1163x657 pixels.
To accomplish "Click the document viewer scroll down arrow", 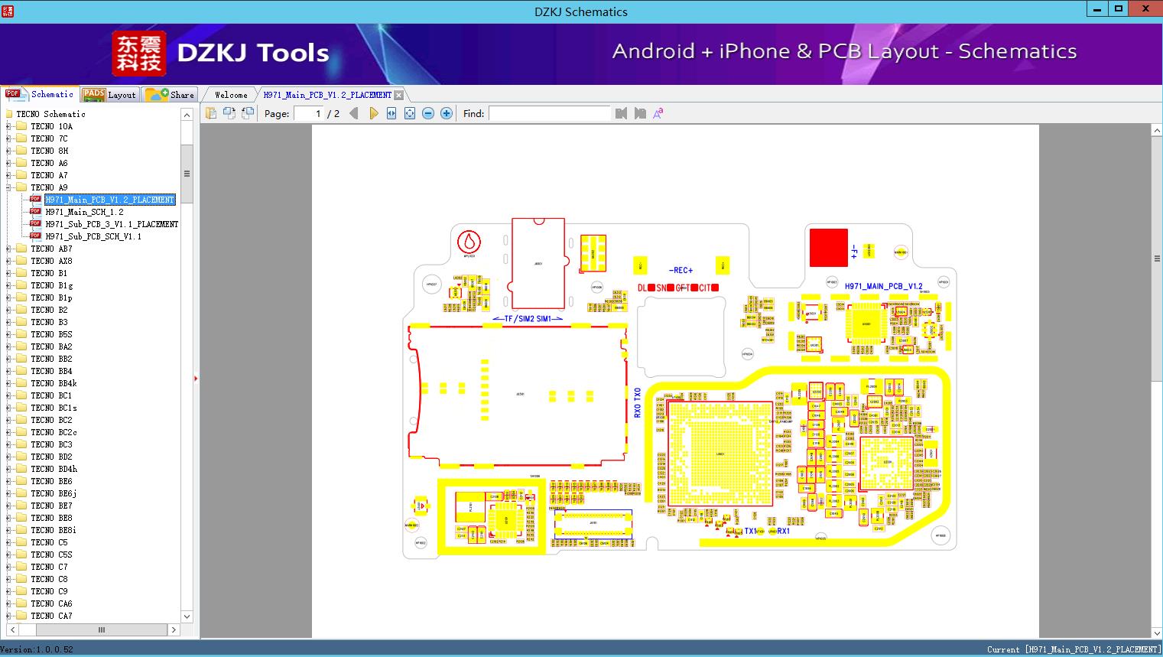I will point(1157,633).
